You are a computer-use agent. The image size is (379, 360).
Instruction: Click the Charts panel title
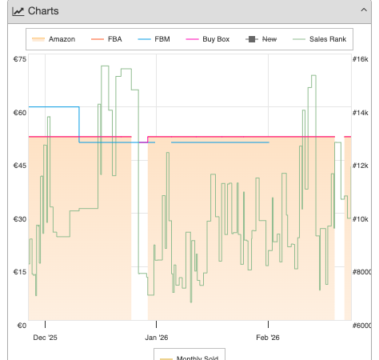coord(43,11)
